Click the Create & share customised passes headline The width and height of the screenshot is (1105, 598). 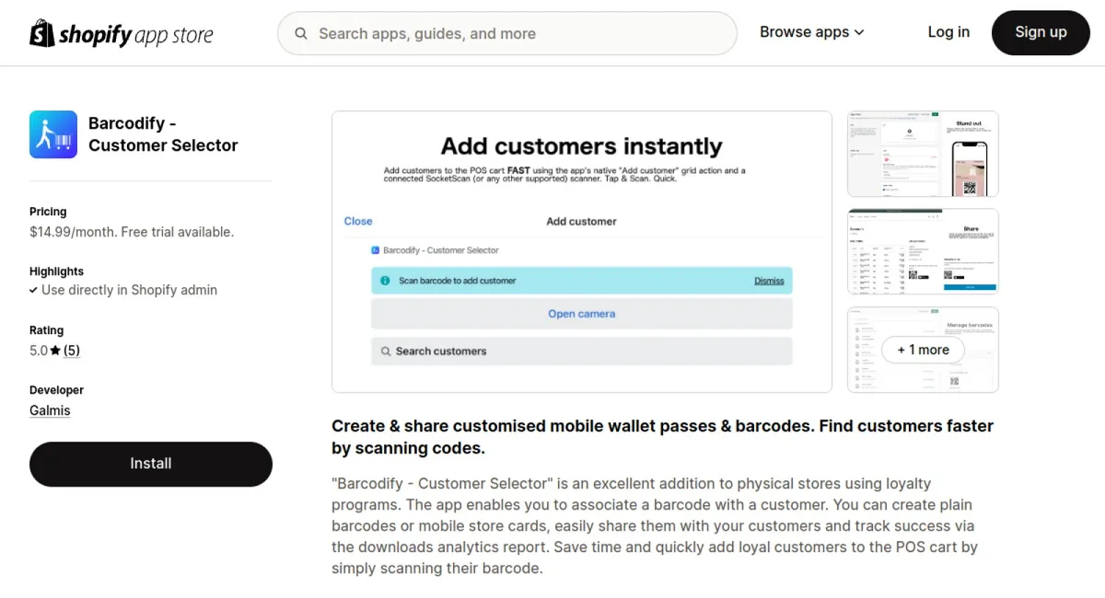[x=662, y=437]
